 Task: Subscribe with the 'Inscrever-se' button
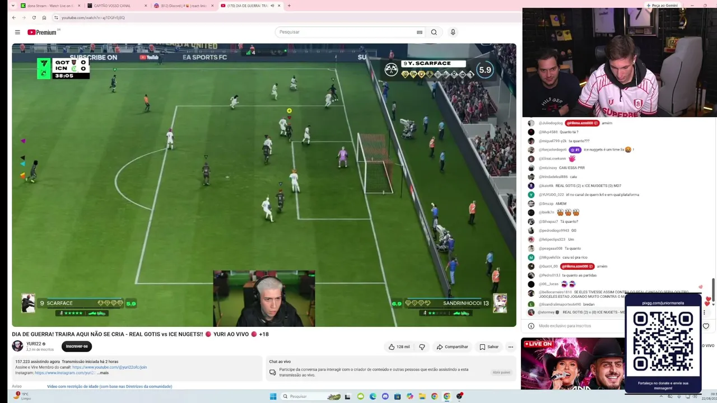pyautogui.click(x=77, y=346)
